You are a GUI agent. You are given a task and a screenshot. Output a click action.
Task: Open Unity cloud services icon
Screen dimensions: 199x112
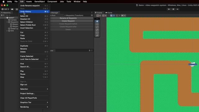tap(12, 9)
